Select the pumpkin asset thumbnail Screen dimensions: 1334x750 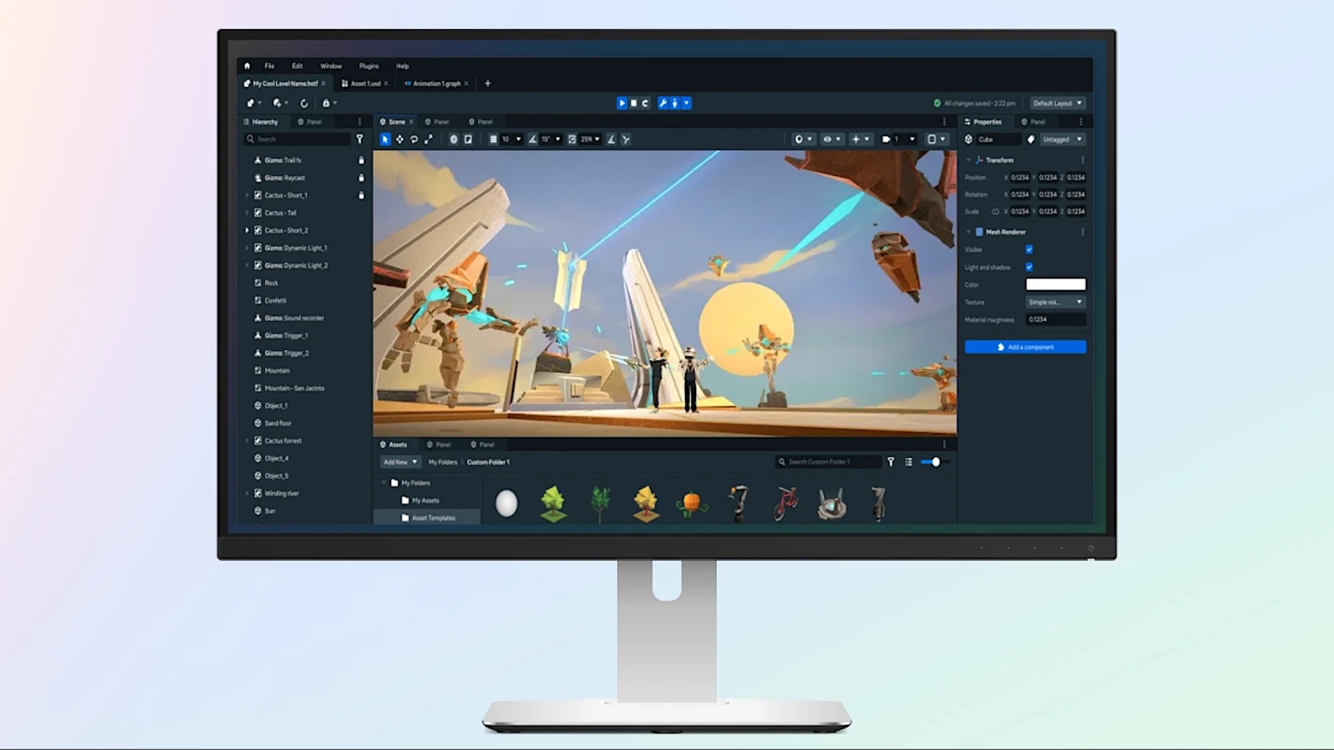[692, 503]
